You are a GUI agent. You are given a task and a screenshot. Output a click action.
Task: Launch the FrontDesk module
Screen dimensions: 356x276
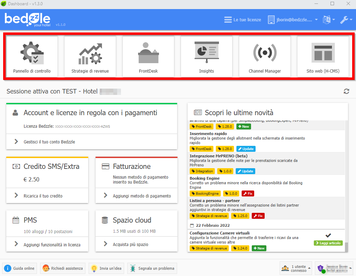[148, 57]
